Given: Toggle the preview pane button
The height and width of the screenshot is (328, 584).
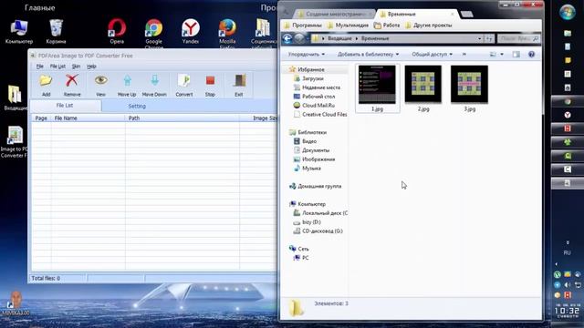Looking at the screenshot, I should [x=516, y=55].
